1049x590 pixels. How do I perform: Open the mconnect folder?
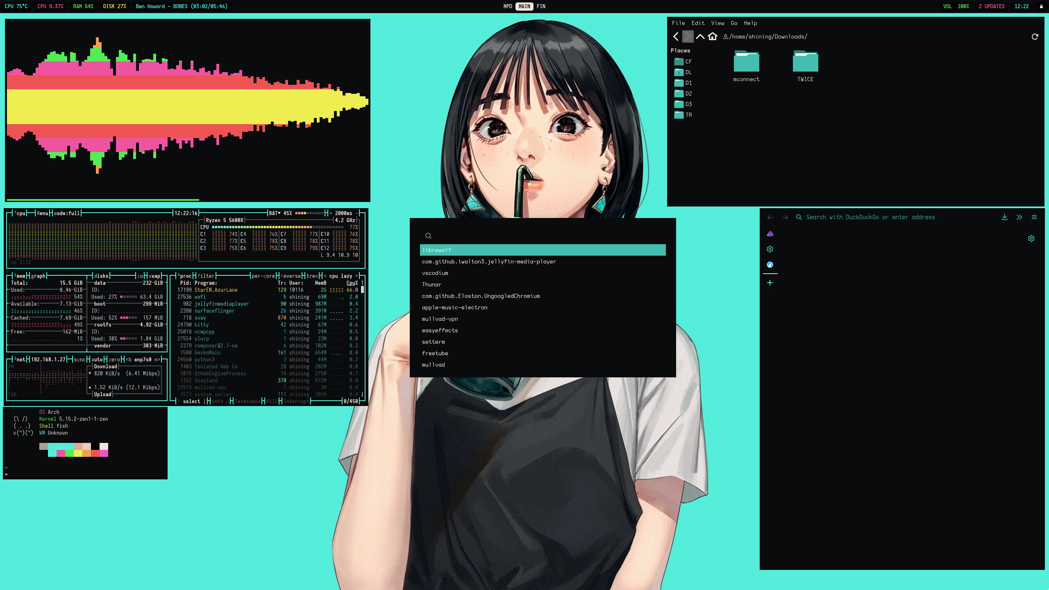[x=746, y=66]
